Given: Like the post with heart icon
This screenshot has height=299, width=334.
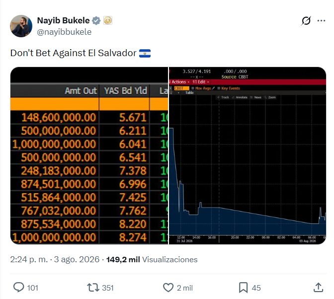Looking at the screenshot, I should (x=168, y=288).
